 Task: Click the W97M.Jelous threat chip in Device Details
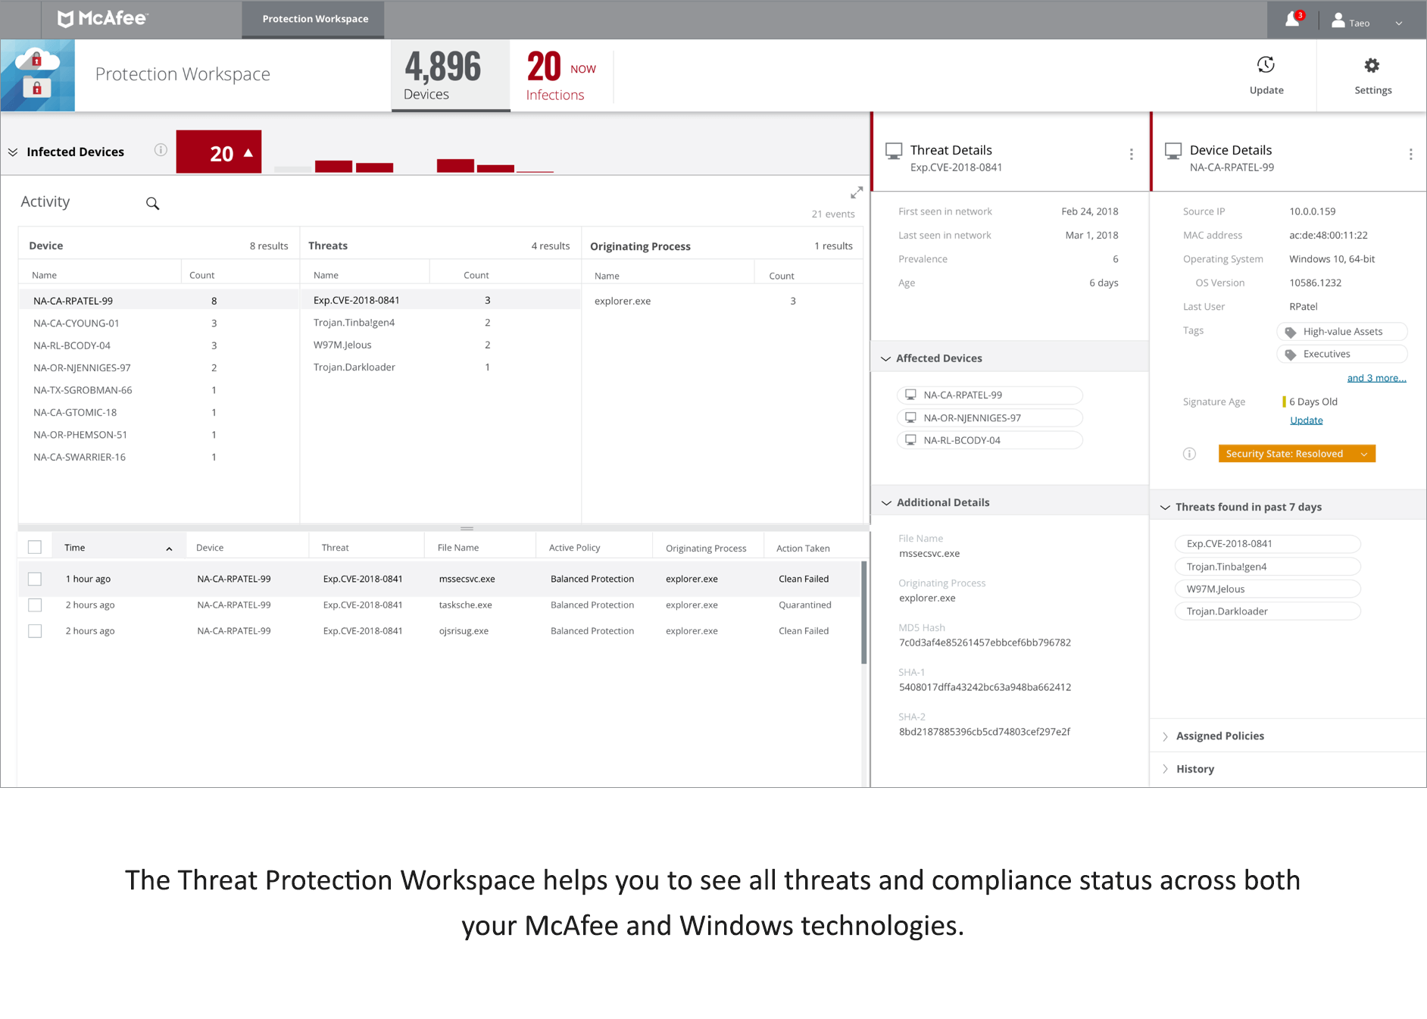click(1267, 589)
